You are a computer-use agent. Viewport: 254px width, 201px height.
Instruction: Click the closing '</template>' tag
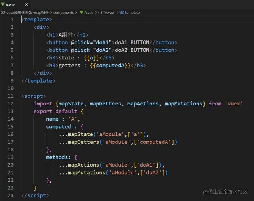tap(38, 81)
